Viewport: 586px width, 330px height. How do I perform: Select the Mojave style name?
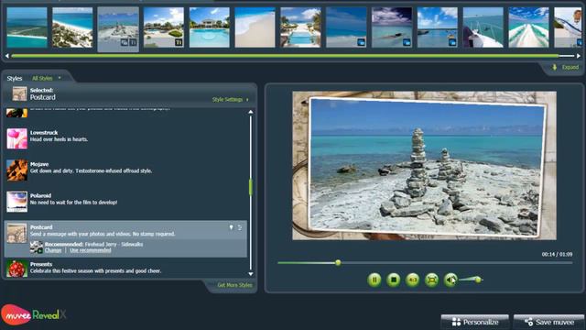tap(39, 164)
